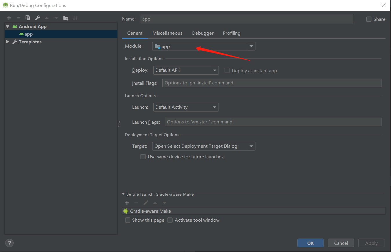Screen dimensions: 391x252
Task: Add a new run configuration
Action: click(x=9, y=18)
